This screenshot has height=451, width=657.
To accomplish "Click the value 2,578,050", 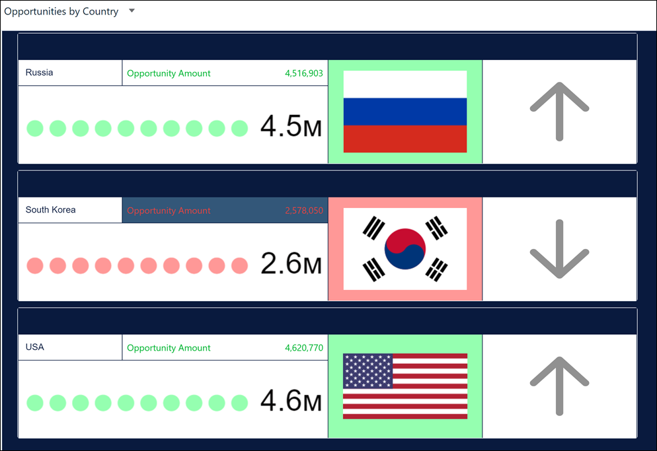I will pyautogui.click(x=304, y=211).
